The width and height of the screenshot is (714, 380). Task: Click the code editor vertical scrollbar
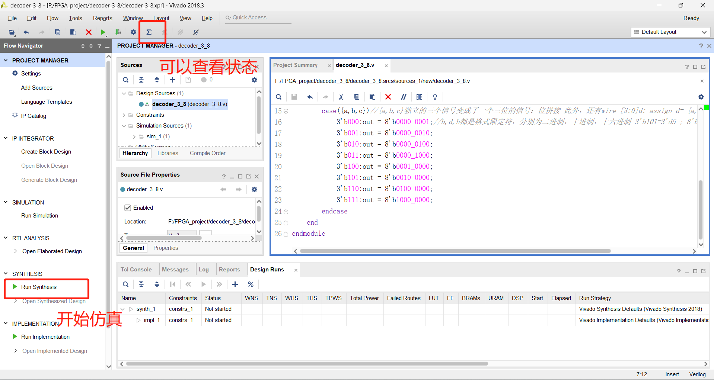tap(701, 210)
